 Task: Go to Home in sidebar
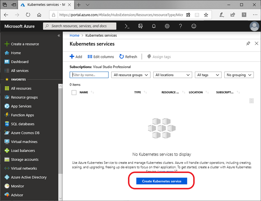point(12,53)
